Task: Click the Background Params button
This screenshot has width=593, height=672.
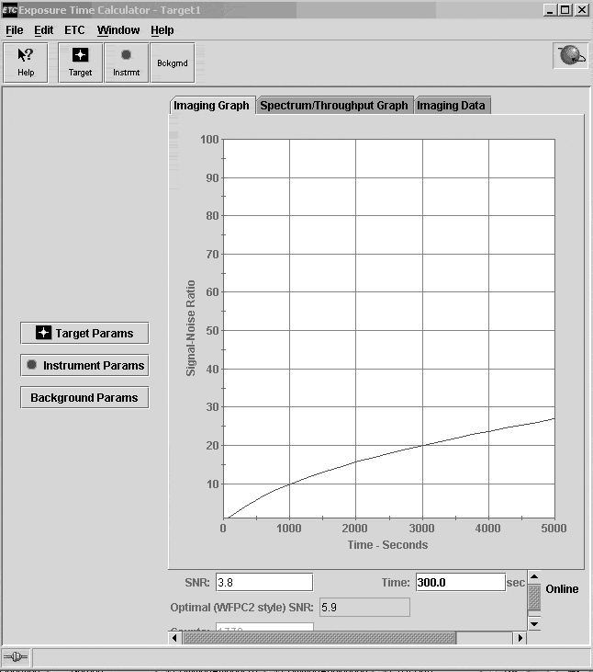Action: tap(84, 397)
